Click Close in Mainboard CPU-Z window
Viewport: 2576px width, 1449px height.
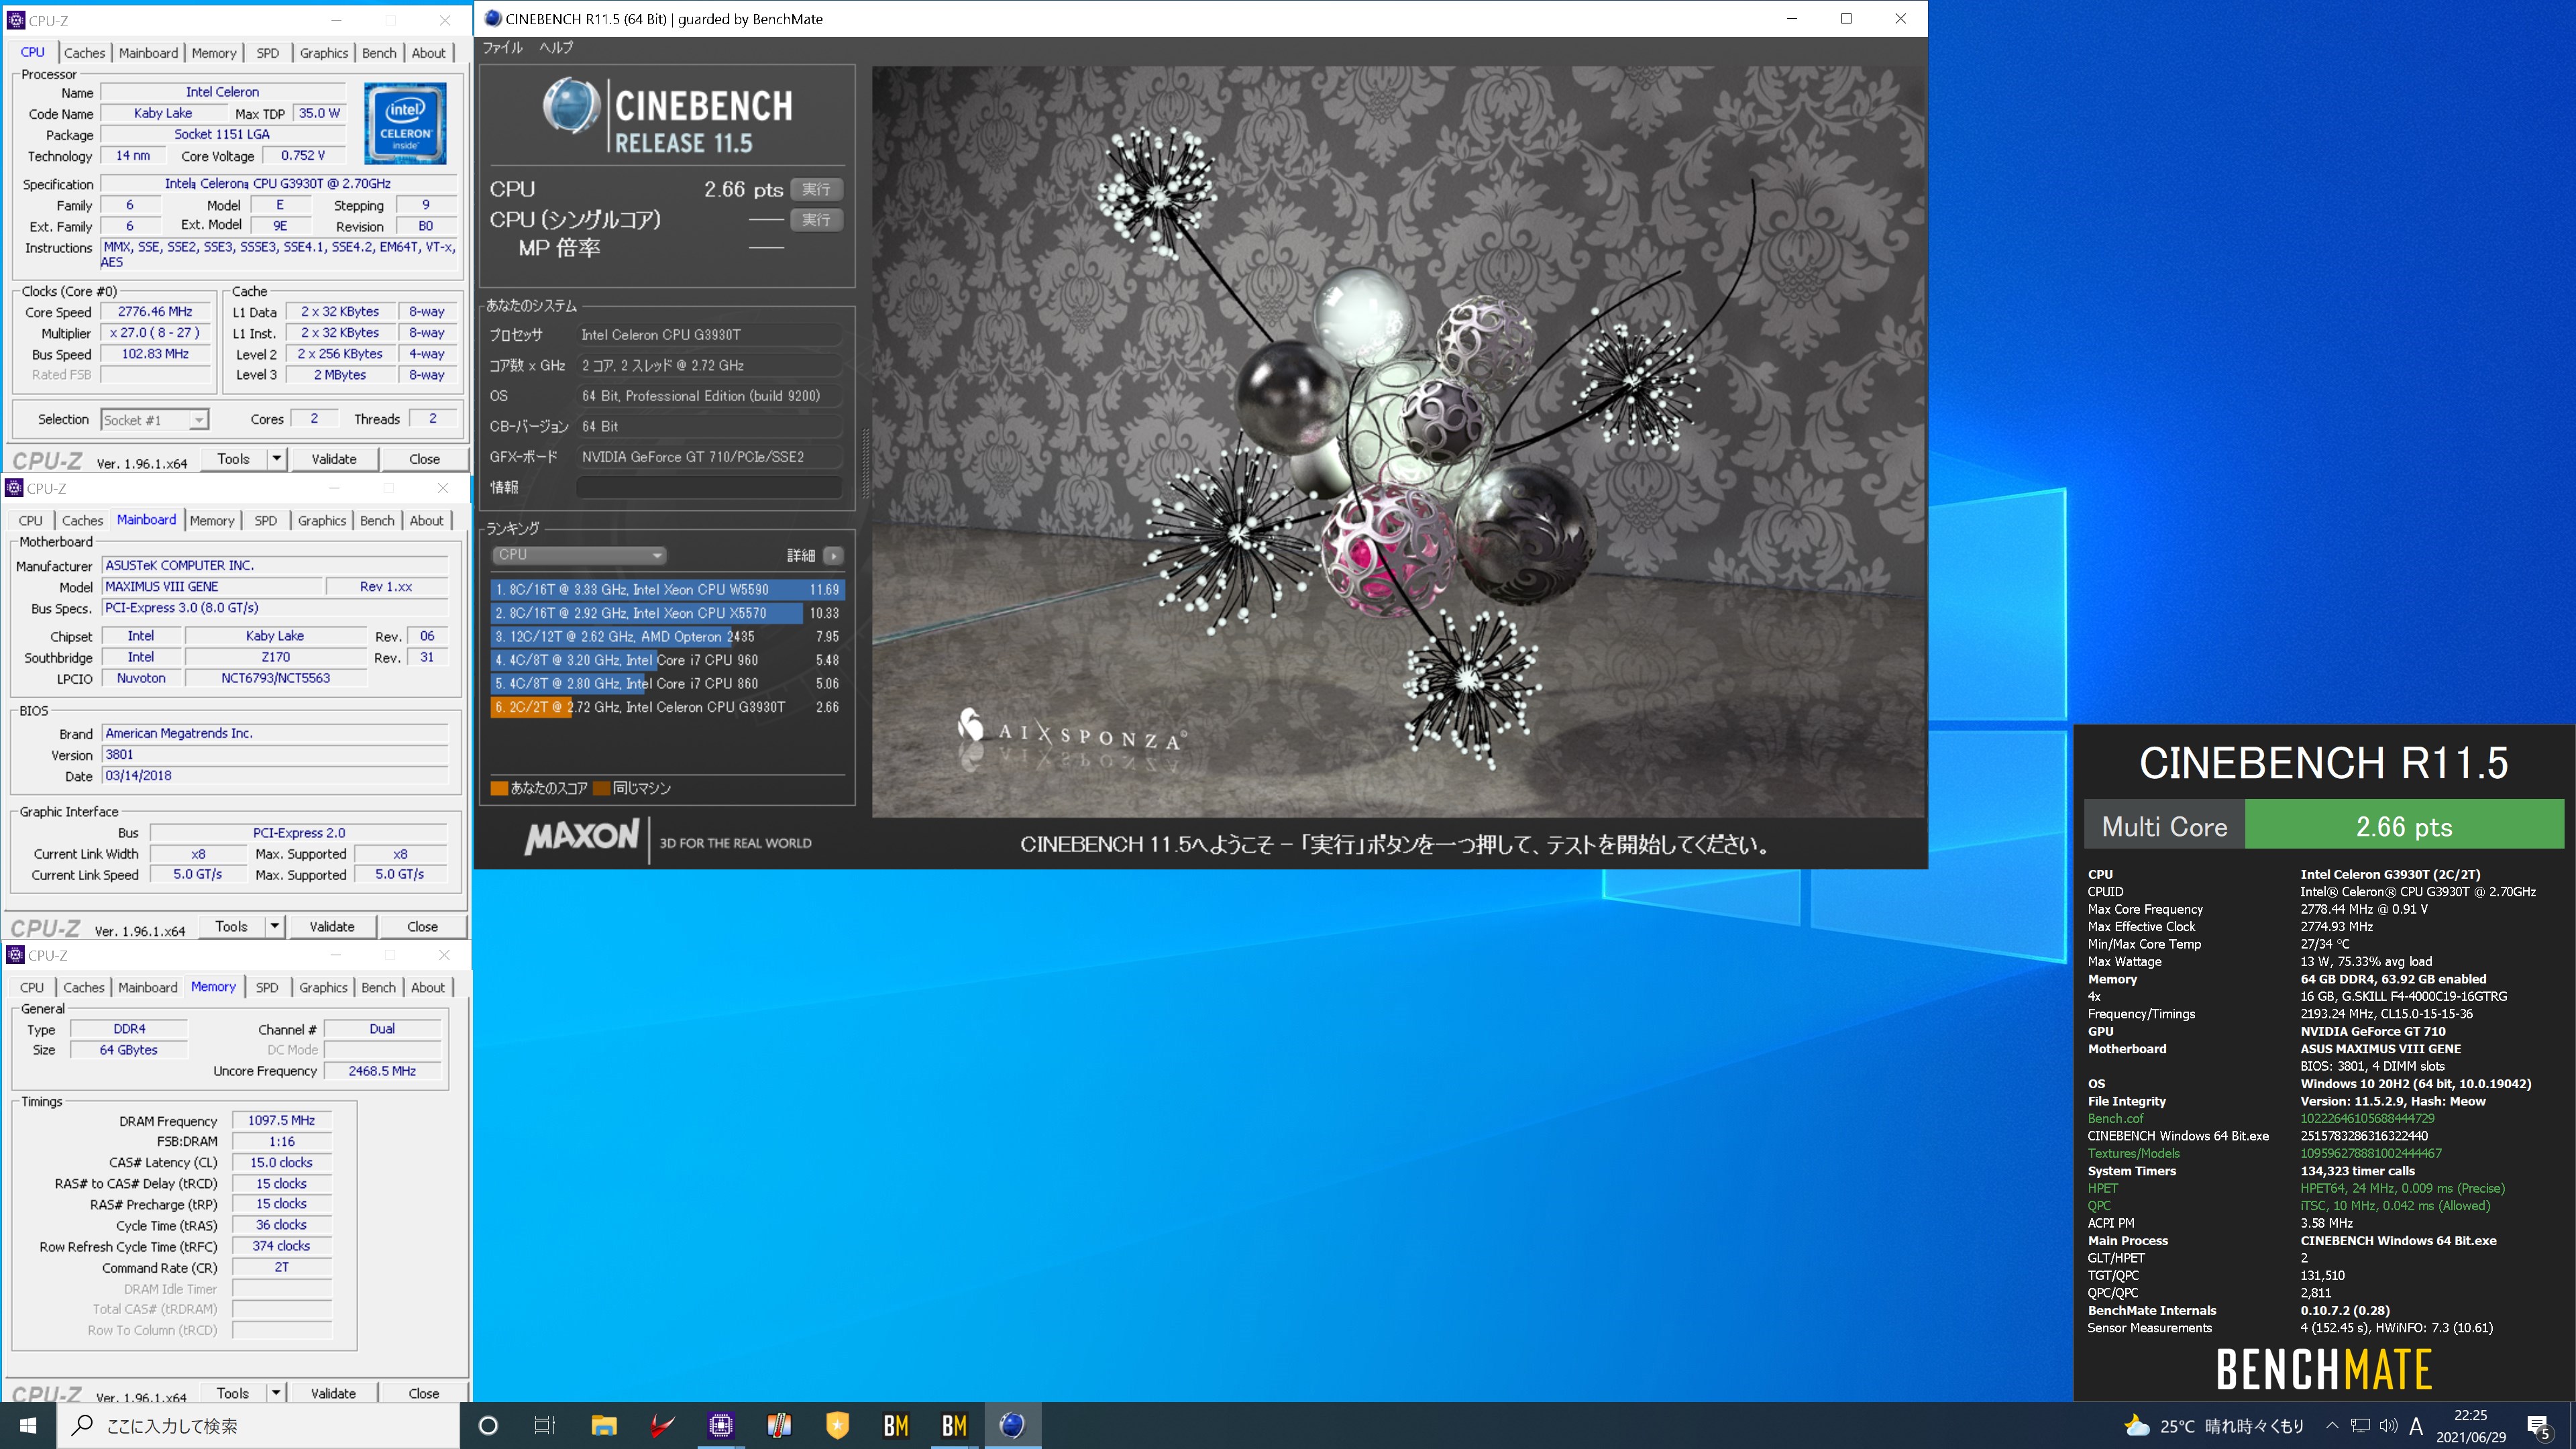[422, 926]
